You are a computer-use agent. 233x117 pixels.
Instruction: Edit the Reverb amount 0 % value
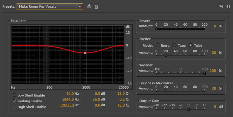click(215, 26)
